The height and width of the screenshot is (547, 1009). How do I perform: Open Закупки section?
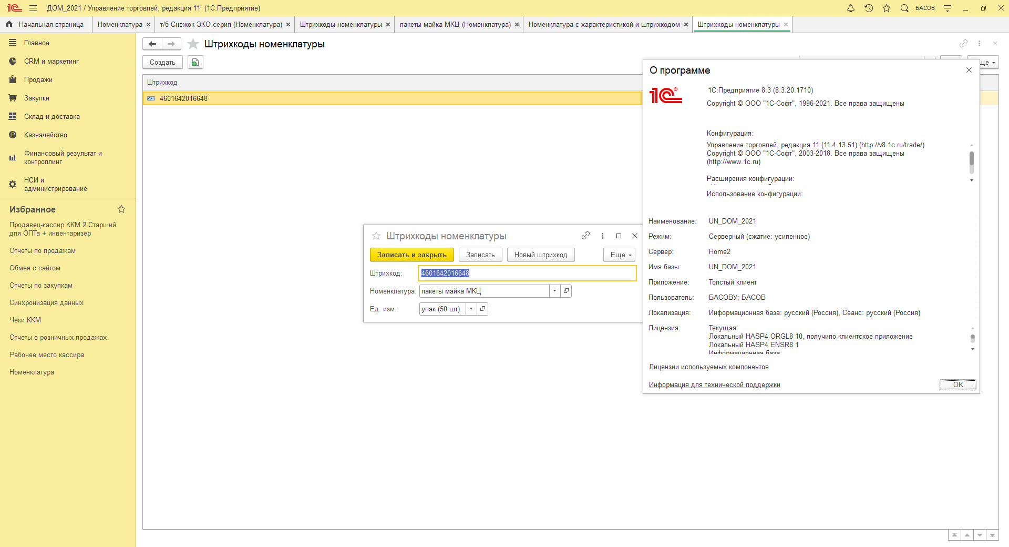point(37,98)
